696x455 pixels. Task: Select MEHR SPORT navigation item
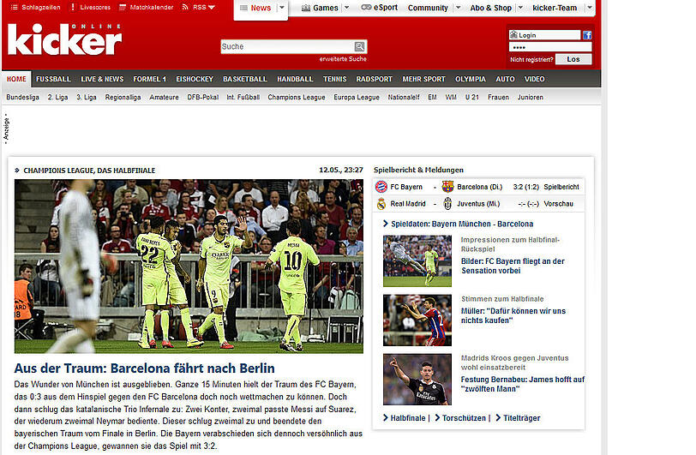pyautogui.click(x=424, y=79)
